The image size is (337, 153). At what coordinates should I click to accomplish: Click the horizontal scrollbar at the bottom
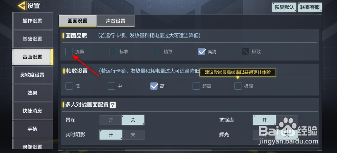(168, 151)
